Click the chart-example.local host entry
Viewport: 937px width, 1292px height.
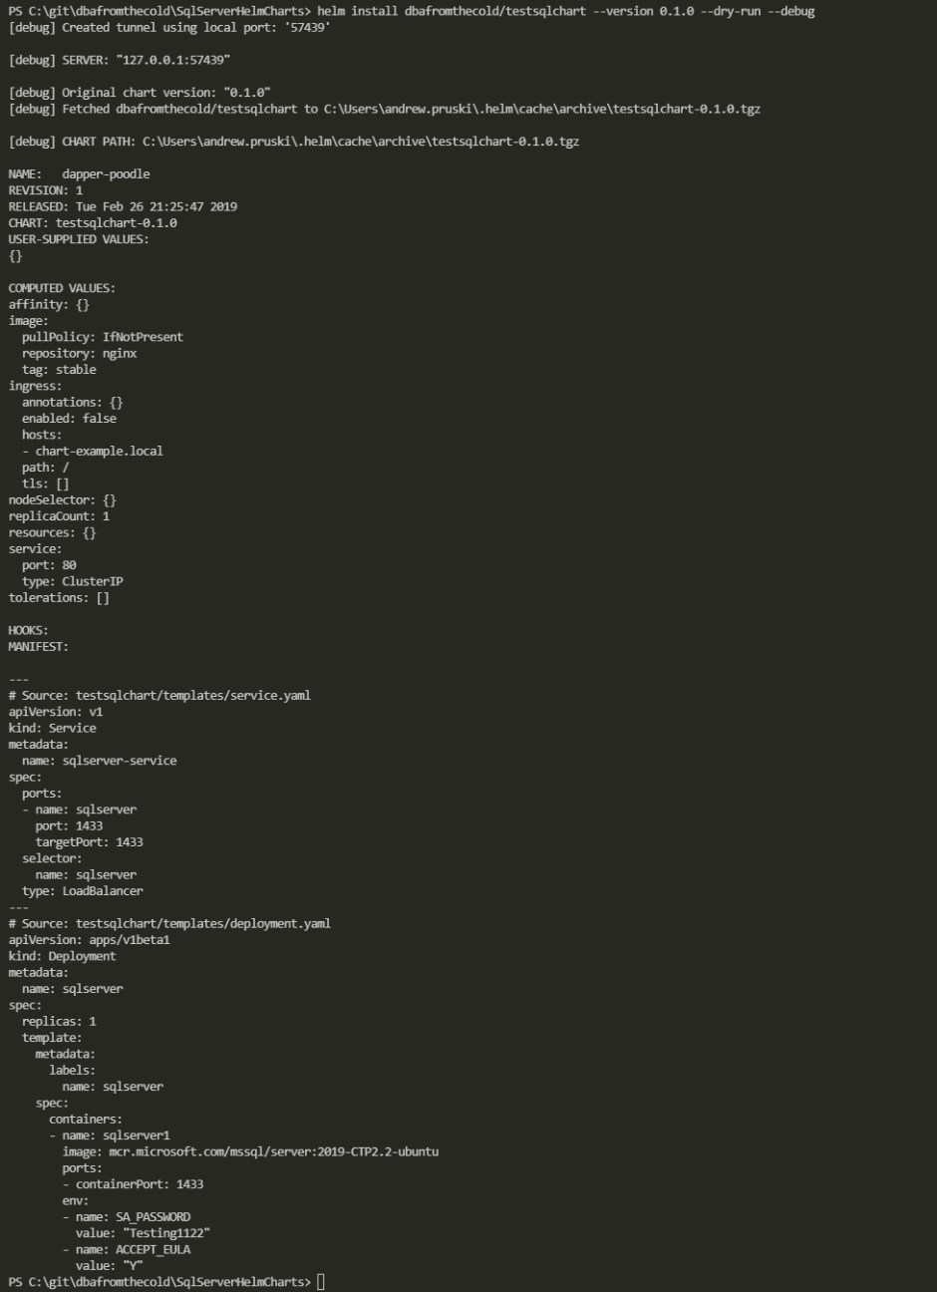click(99, 452)
